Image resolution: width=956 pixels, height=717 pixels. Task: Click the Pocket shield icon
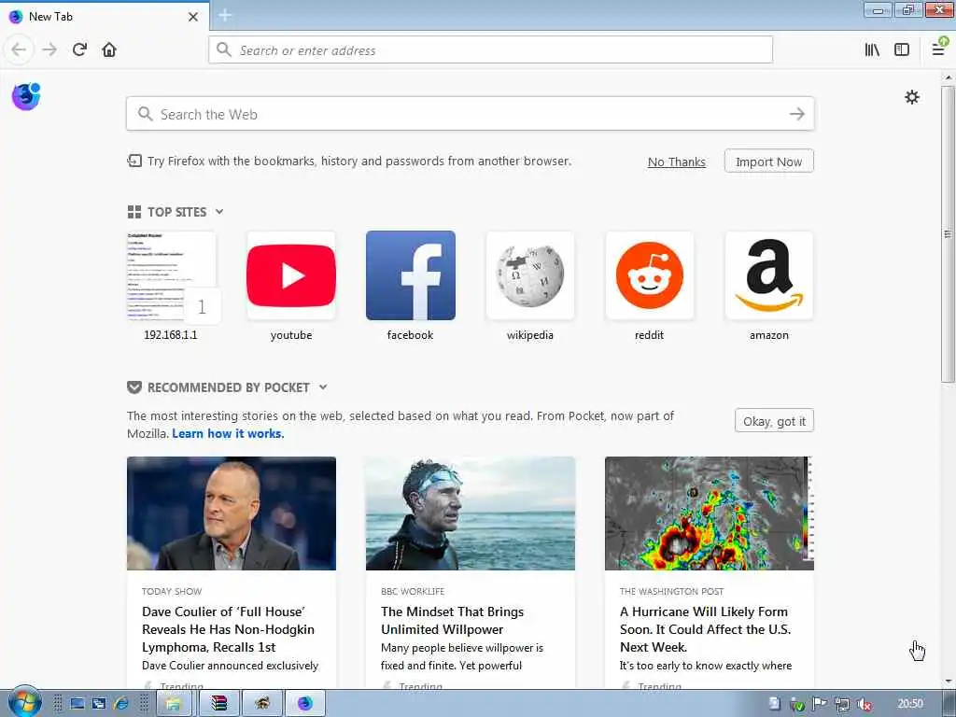[x=134, y=387]
